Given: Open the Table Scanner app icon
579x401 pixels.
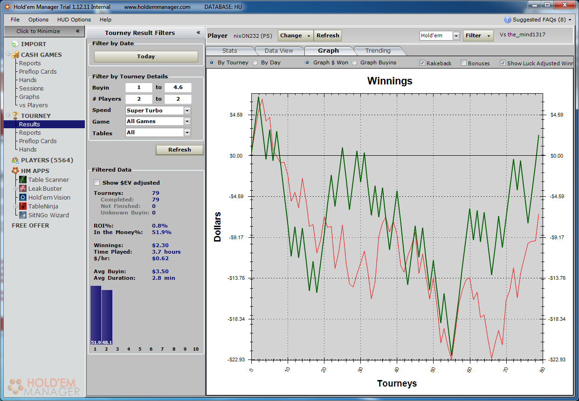Looking at the screenshot, I should 23,180.
